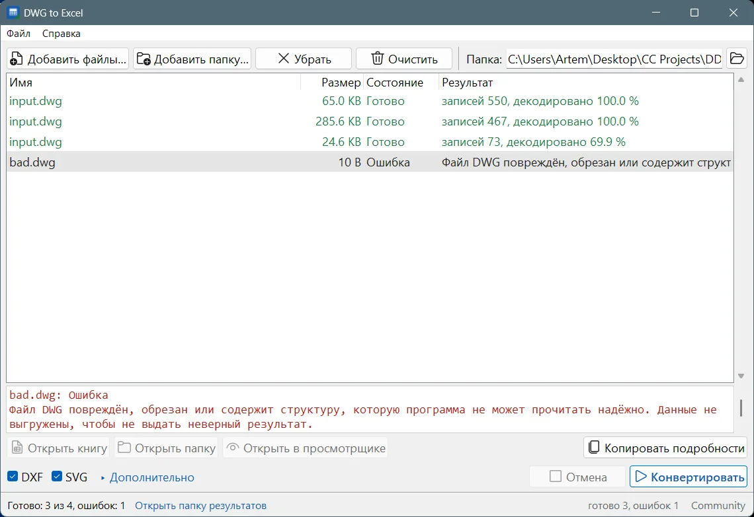The height and width of the screenshot is (517, 754).
Task: Minimize the DWG to Excel window
Action: tap(656, 13)
